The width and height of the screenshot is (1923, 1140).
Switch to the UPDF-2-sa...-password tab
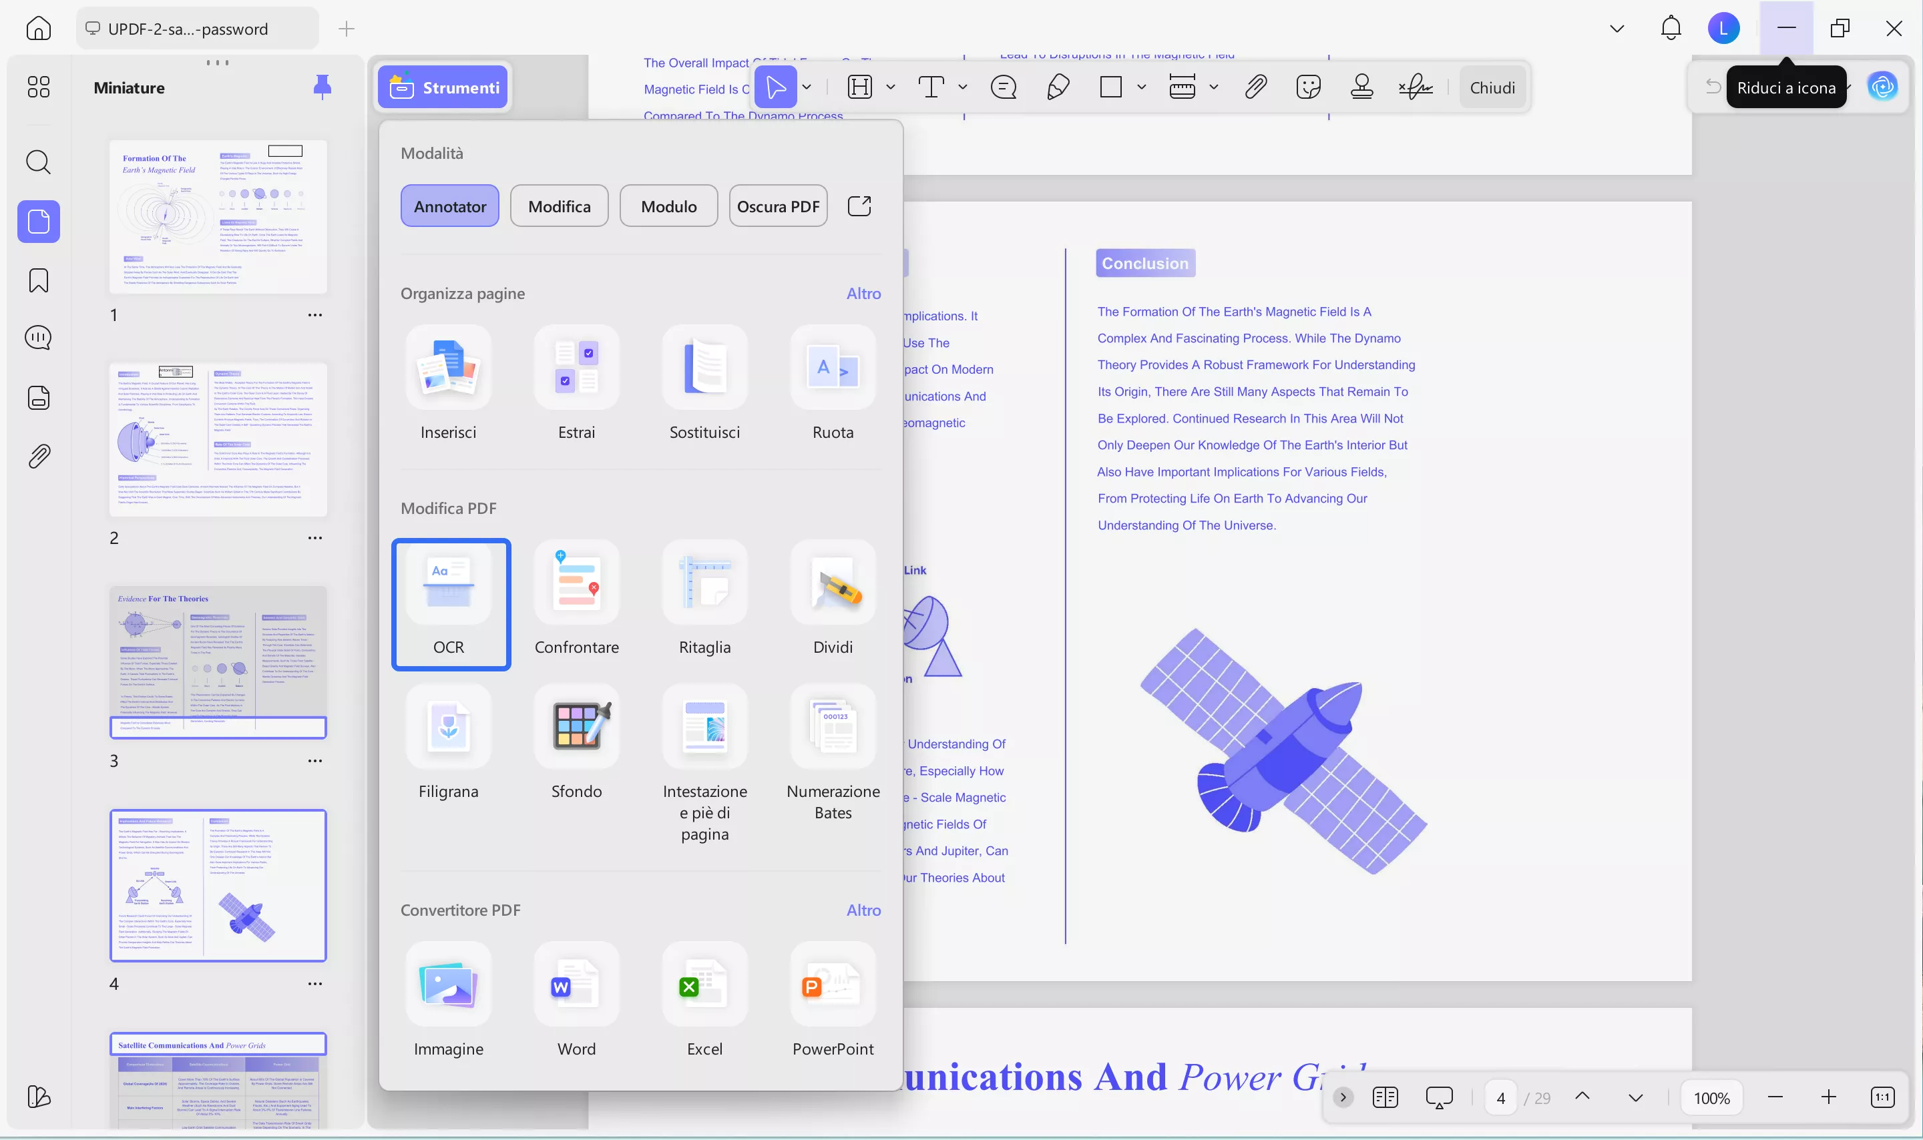[188, 29]
